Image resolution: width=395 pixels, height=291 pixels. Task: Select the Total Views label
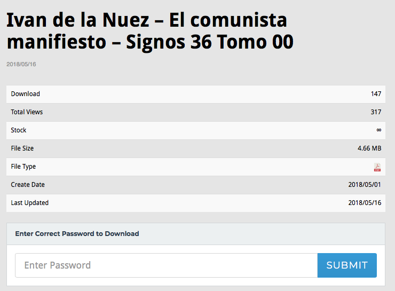[27, 112]
